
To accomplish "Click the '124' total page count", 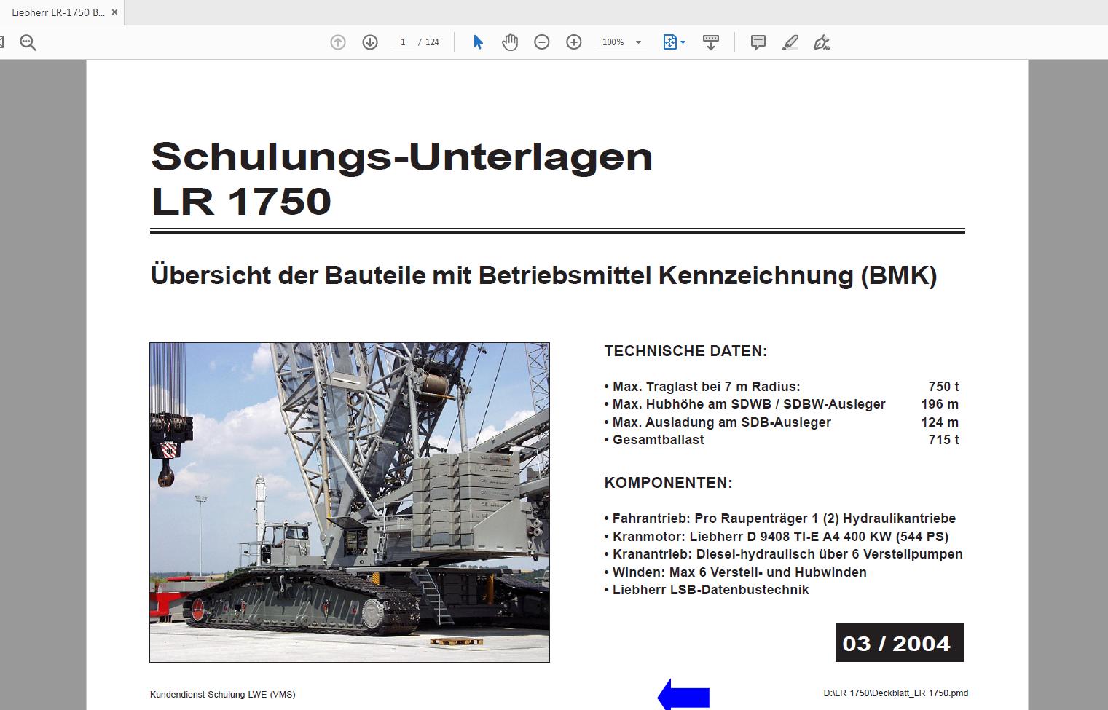I will tap(432, 42).
